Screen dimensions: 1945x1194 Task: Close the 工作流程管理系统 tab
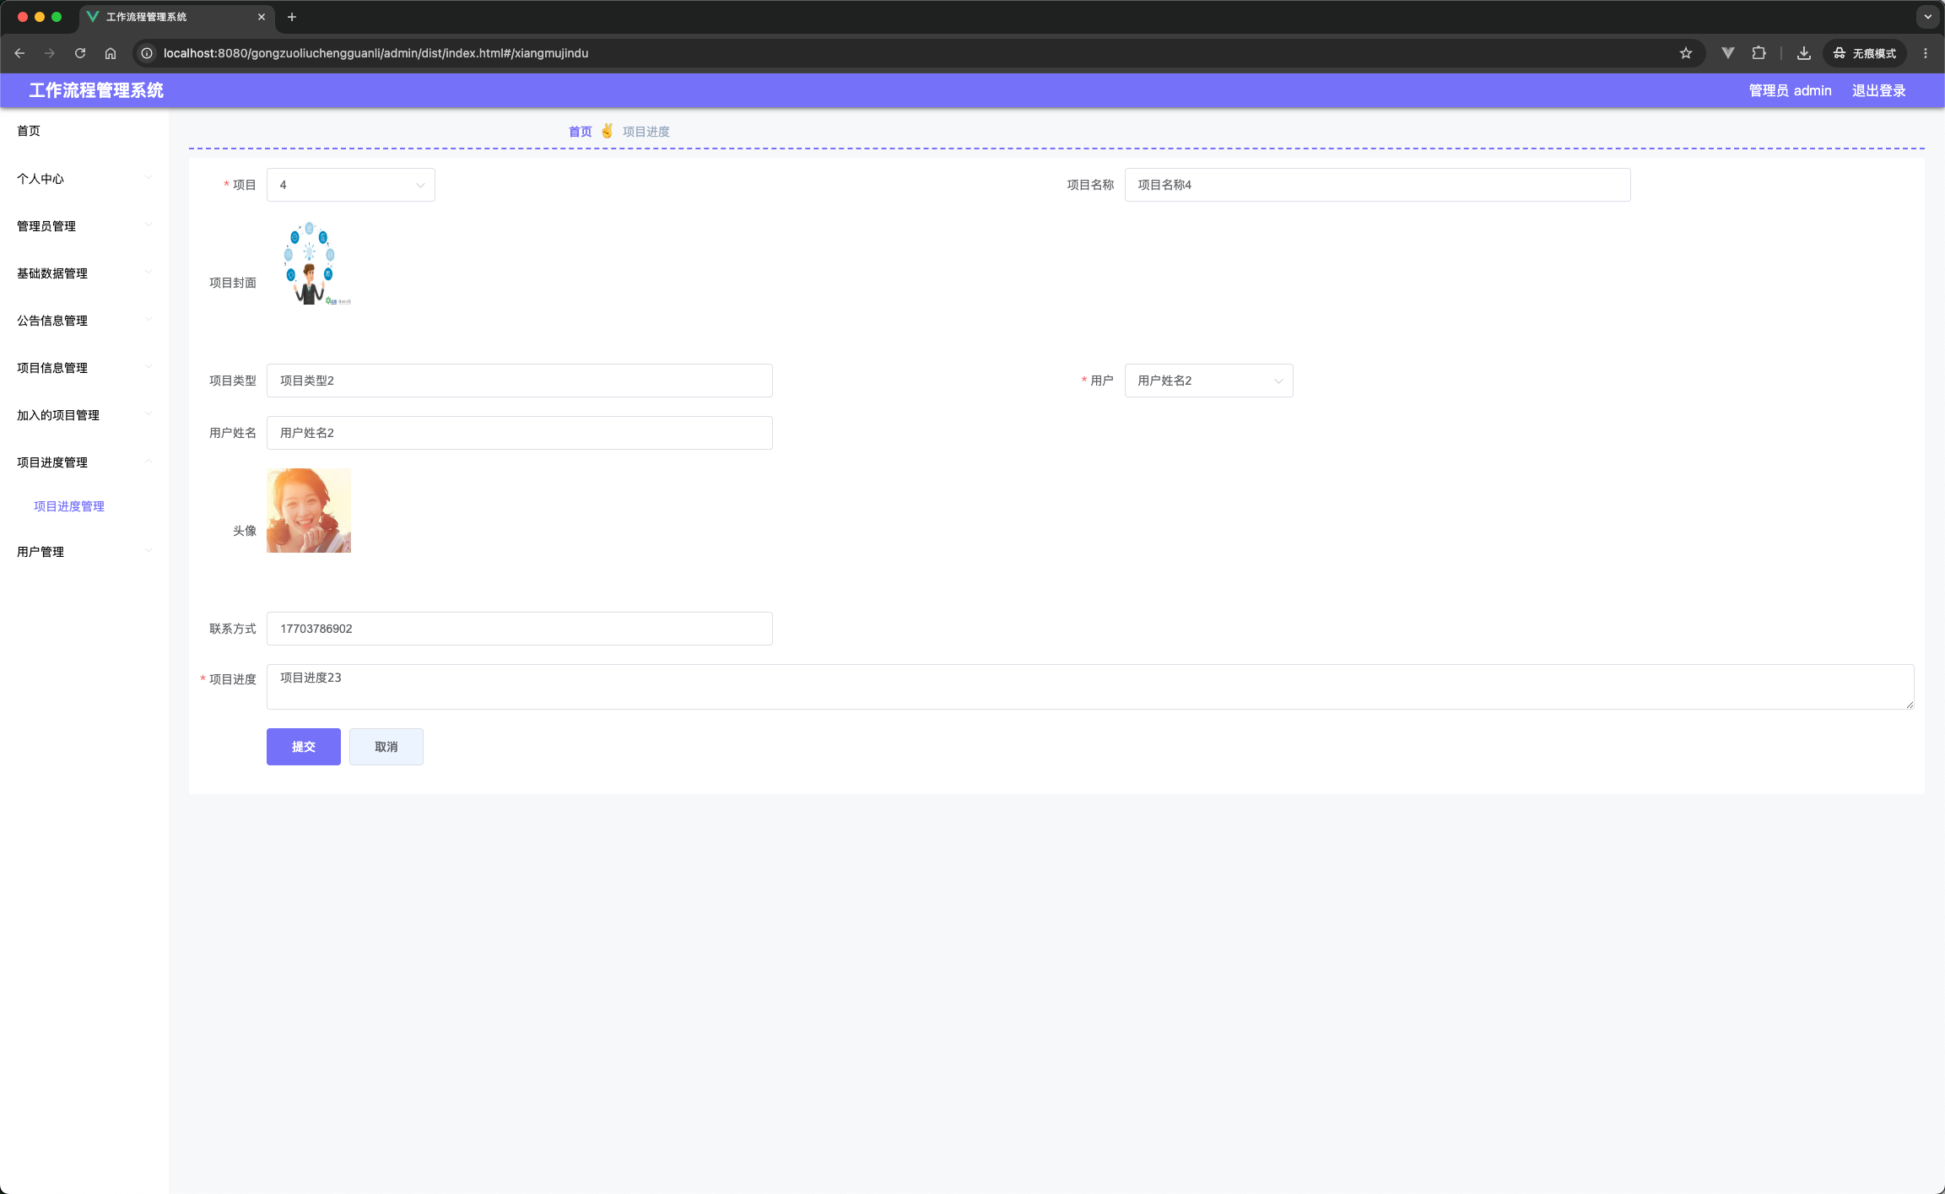pyautogui.click(x=262, y=17)
